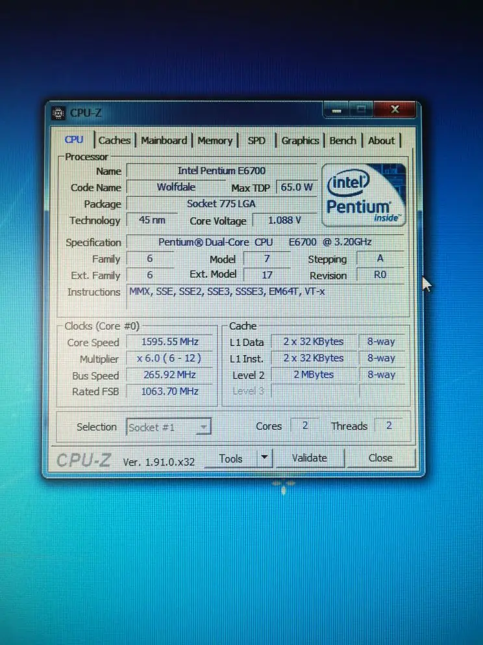Click the Cores count field
The image size is (483, 645).
tap(304, 426)
